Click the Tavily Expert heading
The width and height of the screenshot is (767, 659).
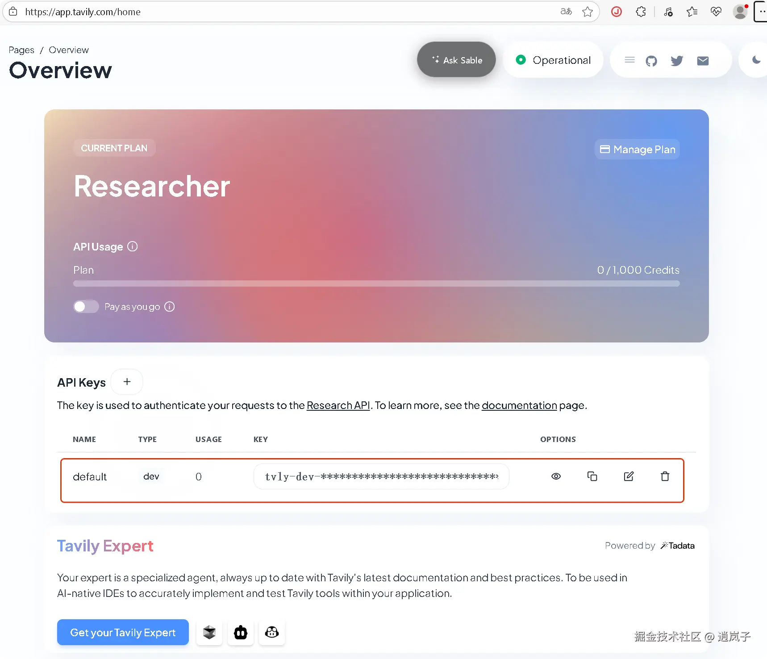(x=105, y=546)
